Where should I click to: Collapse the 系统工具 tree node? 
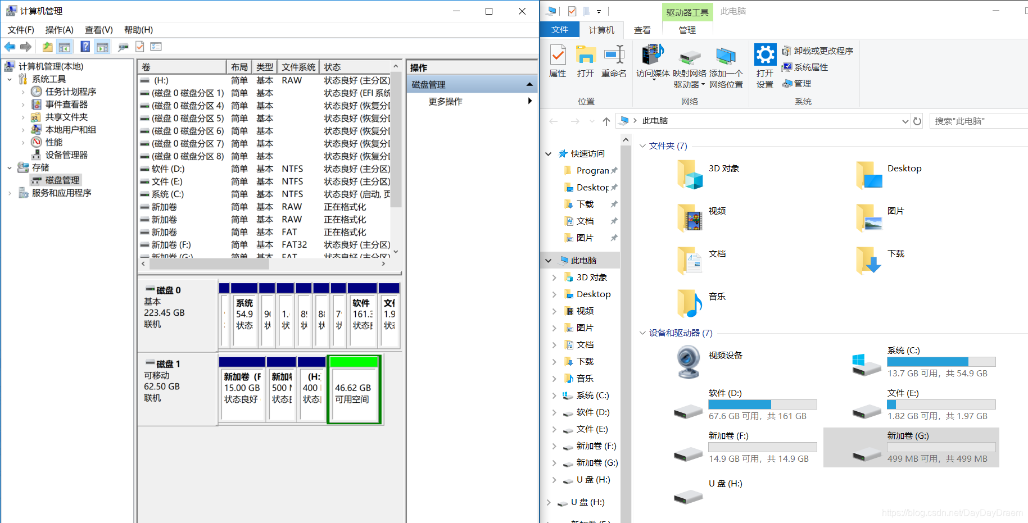click(10, 79)
